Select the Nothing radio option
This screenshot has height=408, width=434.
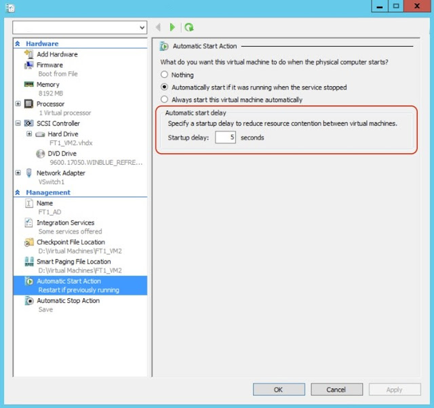164,75
